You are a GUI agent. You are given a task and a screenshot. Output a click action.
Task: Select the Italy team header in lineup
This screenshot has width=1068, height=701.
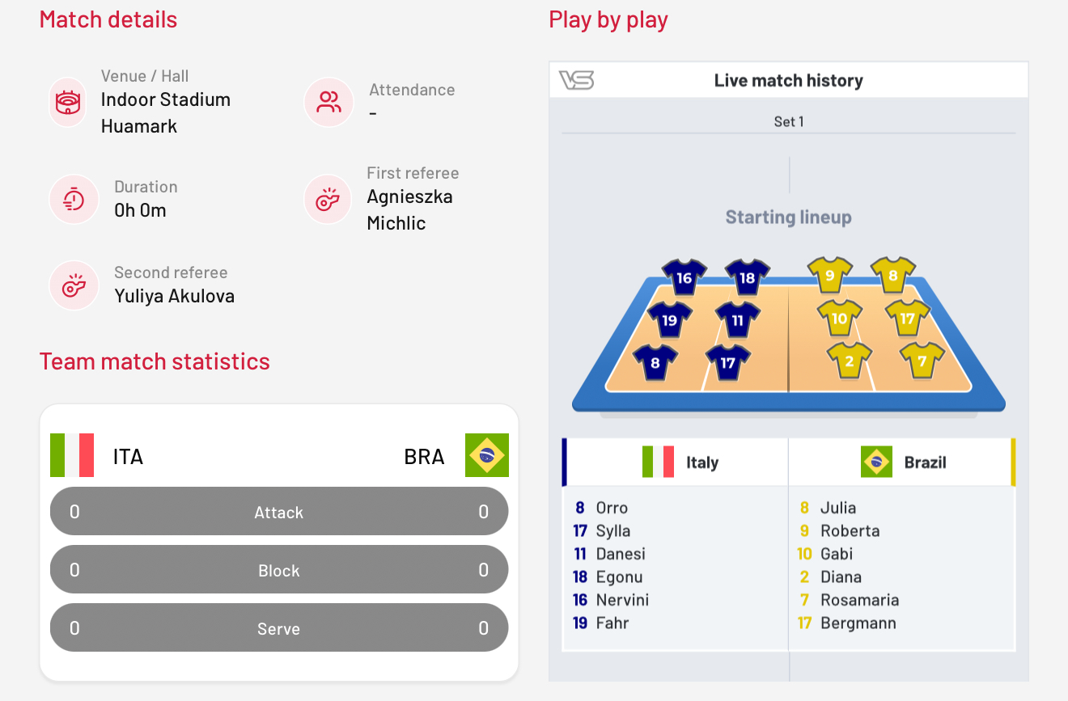tap(675, 462)
